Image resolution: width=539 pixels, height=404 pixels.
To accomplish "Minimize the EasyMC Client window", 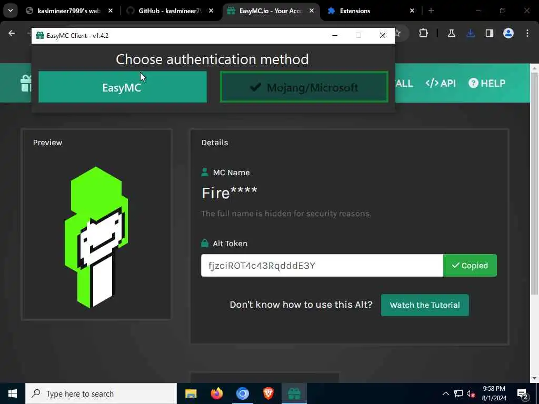I will click(334, 35).
